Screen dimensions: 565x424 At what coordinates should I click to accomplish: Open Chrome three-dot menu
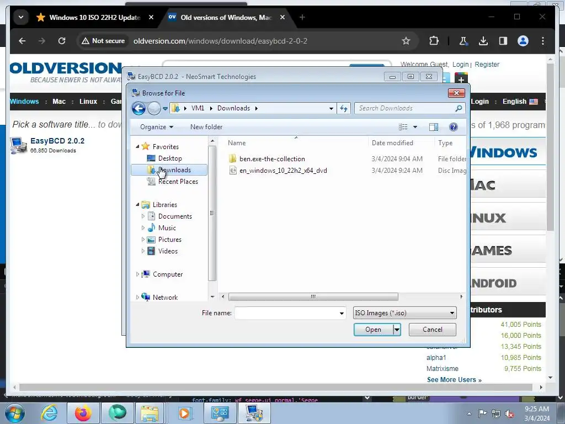[543, 41]
